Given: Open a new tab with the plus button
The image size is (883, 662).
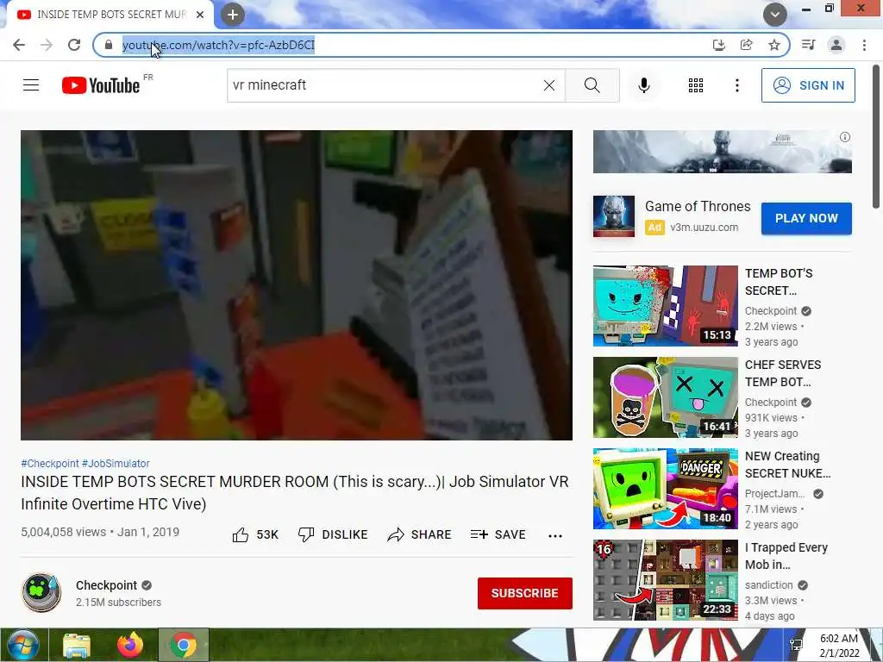Looking at the screenshot, I should 233,16.
